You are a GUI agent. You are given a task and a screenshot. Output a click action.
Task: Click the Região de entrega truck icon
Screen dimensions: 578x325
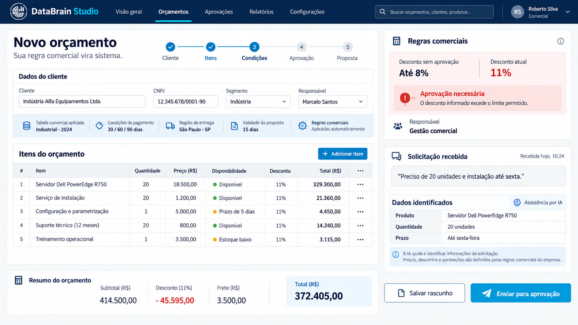170,126
